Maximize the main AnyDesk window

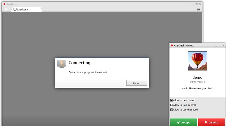(x=196, y=4)
